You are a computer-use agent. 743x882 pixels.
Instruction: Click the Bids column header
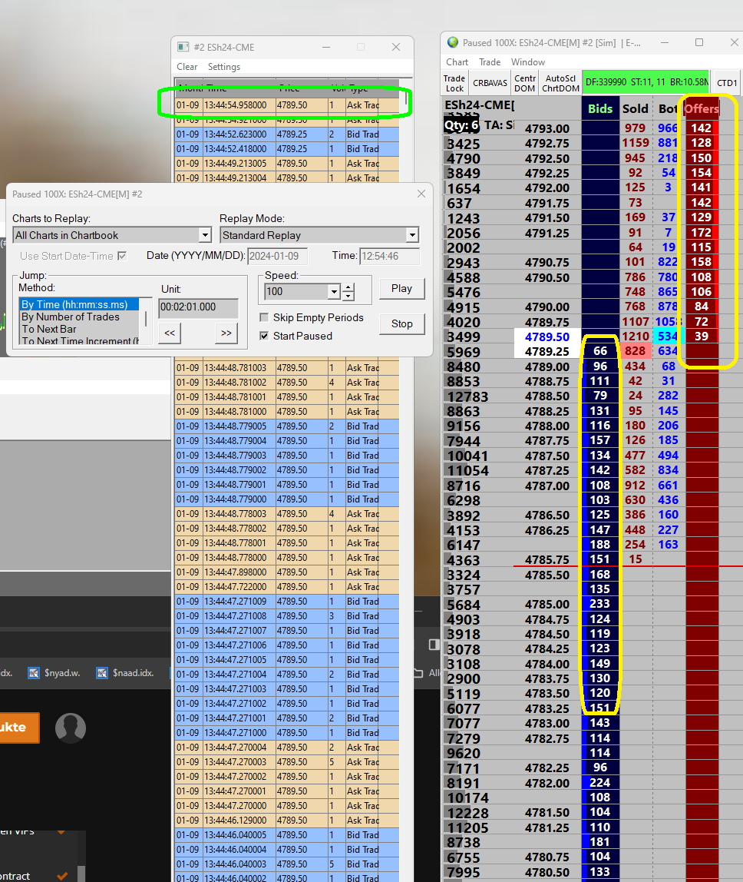click(599, 109)
